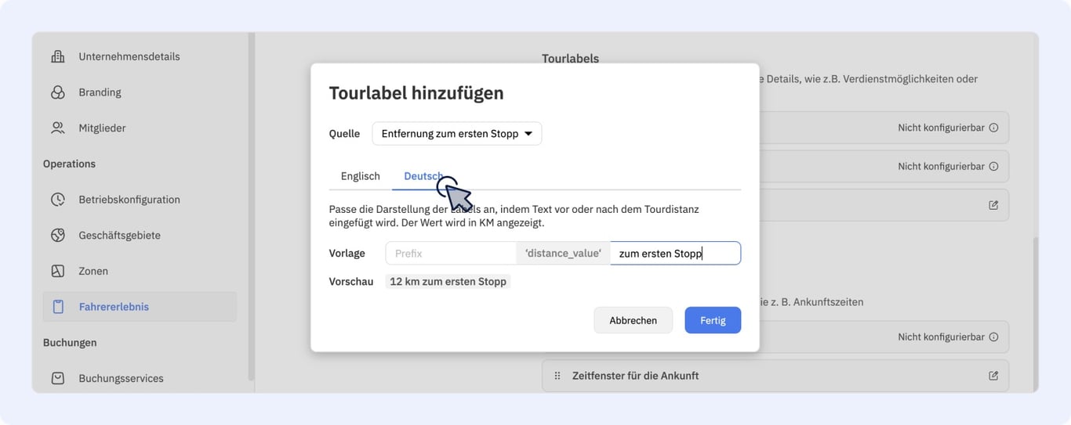
Task: Click the Vorschau label
Action: (x=351, y=281)
